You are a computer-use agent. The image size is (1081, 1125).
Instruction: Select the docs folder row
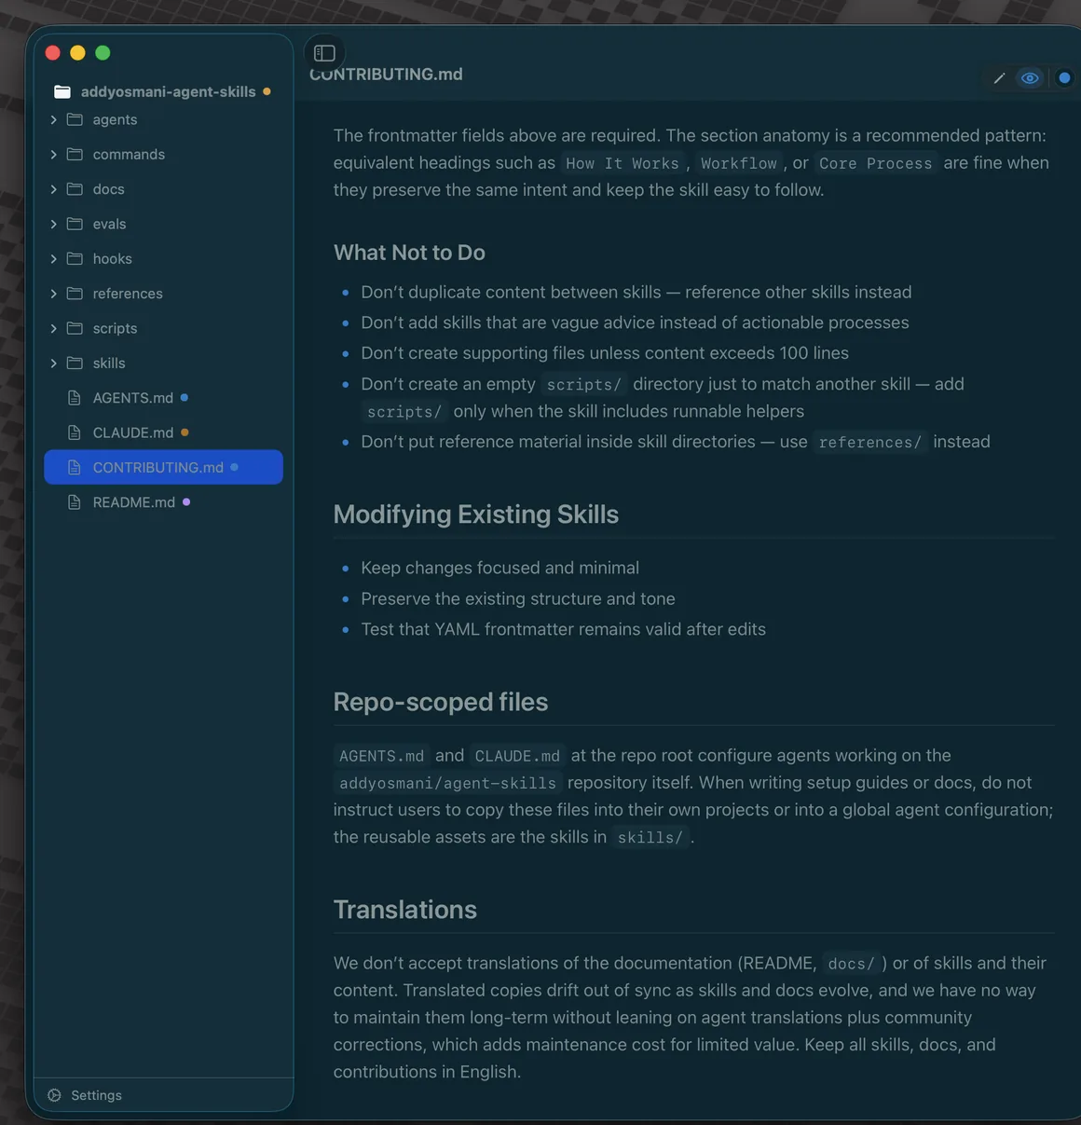pyautogui.click(x=163, y=189)
